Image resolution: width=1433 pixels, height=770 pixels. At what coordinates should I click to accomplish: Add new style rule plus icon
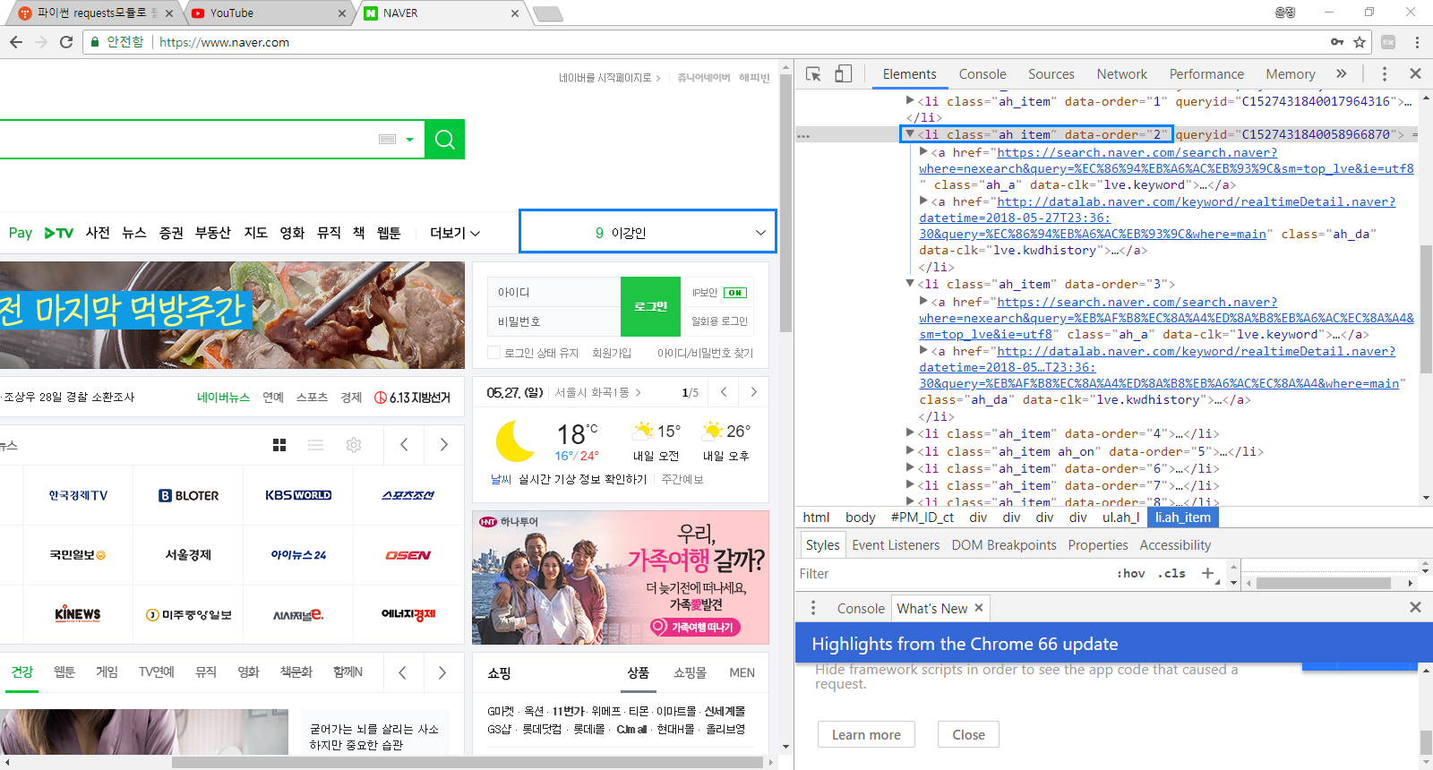point(1207,573)
